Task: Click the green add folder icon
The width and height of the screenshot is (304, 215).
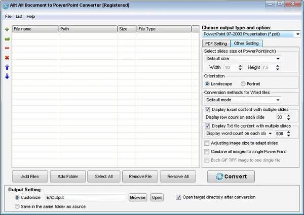Action: coord(7,39)
